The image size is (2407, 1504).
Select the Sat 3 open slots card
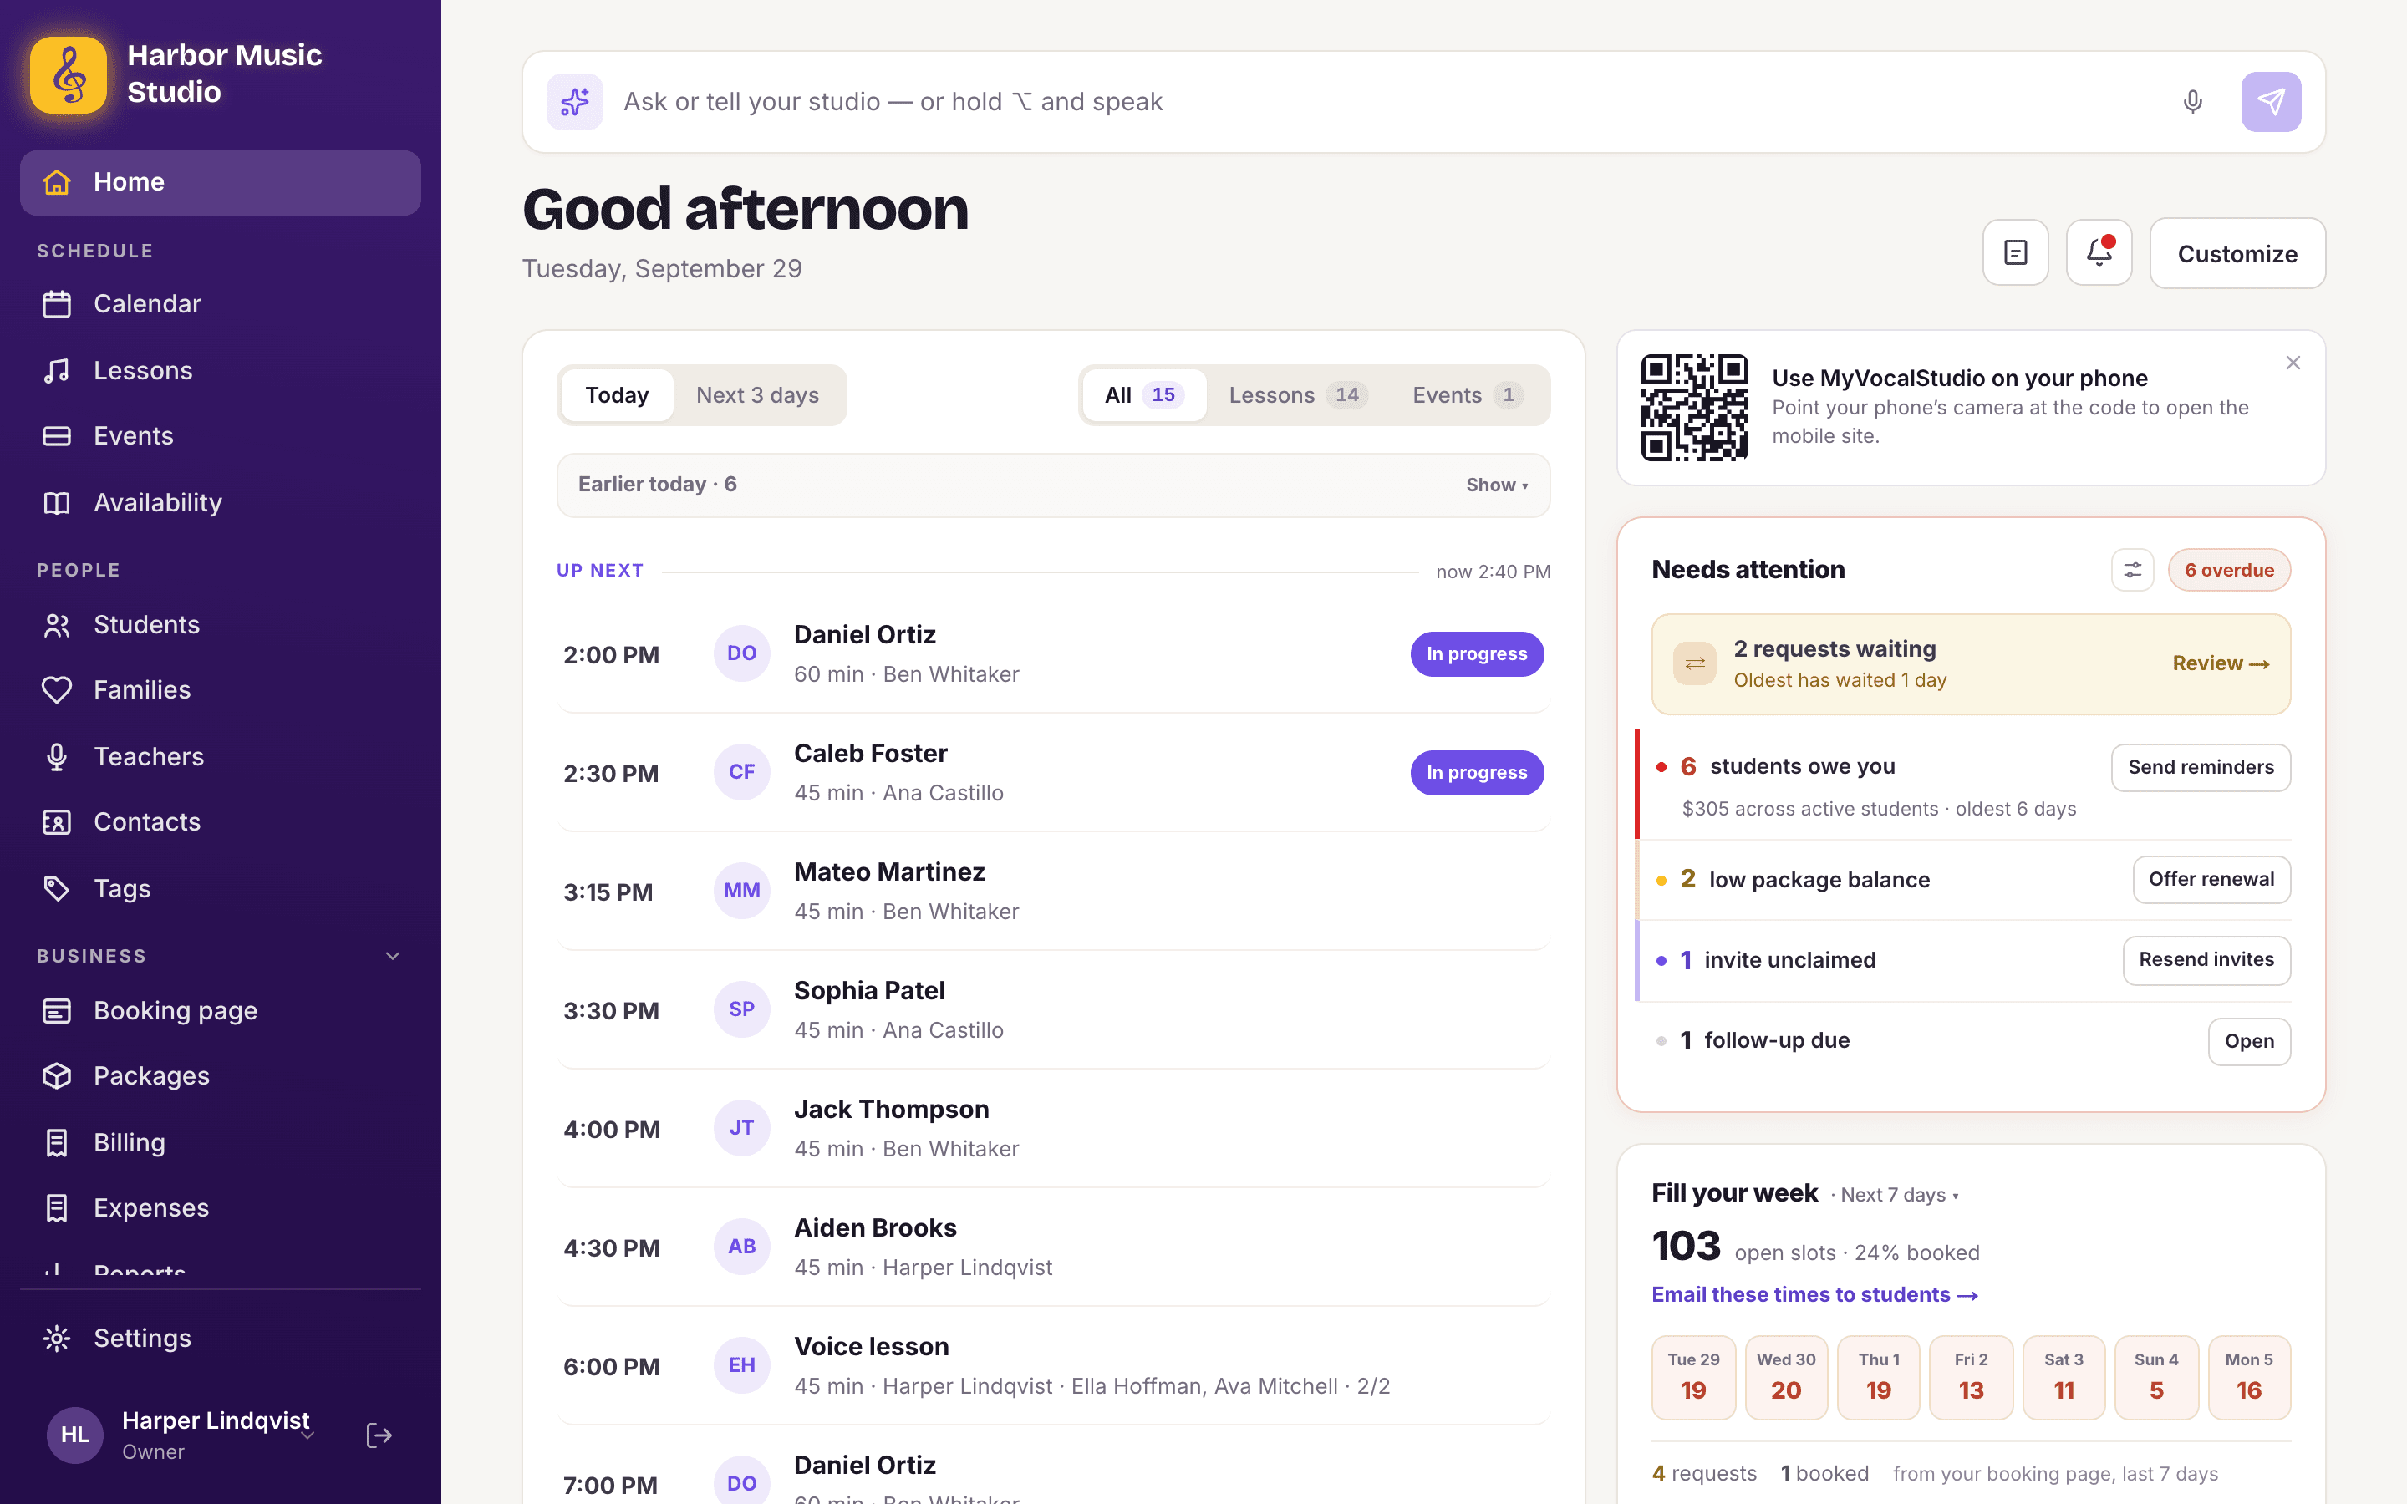(2063, 1377)
